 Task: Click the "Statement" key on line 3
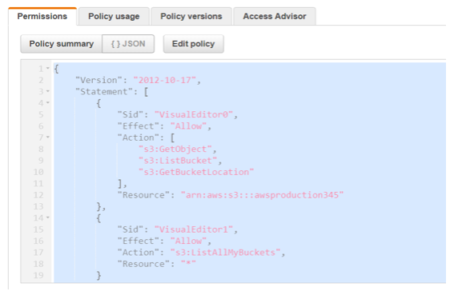point(104,91)
